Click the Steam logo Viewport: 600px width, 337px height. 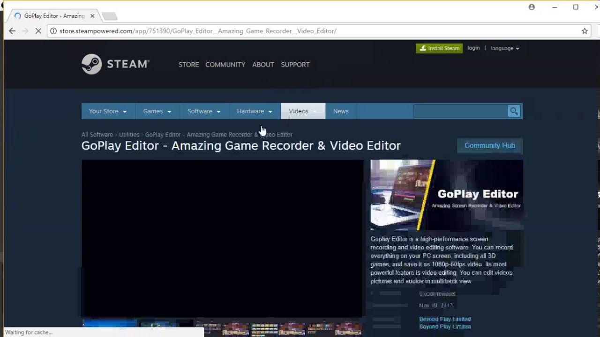click(x=115, y=64)
